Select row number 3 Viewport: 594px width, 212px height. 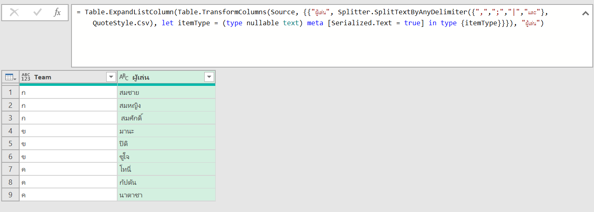[x=10, y=118]
